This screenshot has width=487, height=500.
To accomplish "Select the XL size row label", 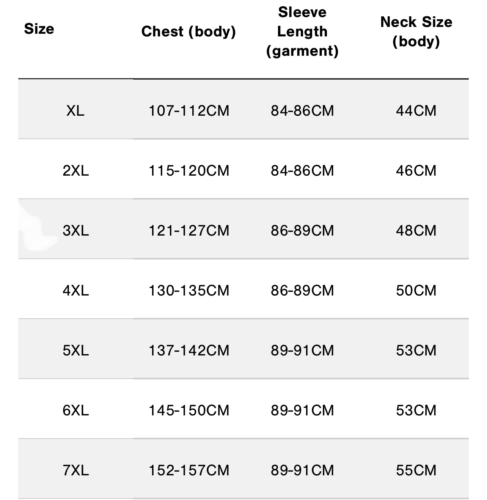I will pos(75,111).
